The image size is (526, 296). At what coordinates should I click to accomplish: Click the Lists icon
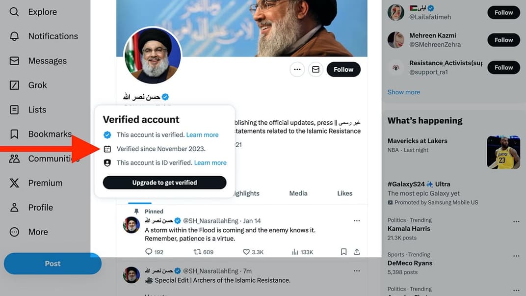(14, 109)
